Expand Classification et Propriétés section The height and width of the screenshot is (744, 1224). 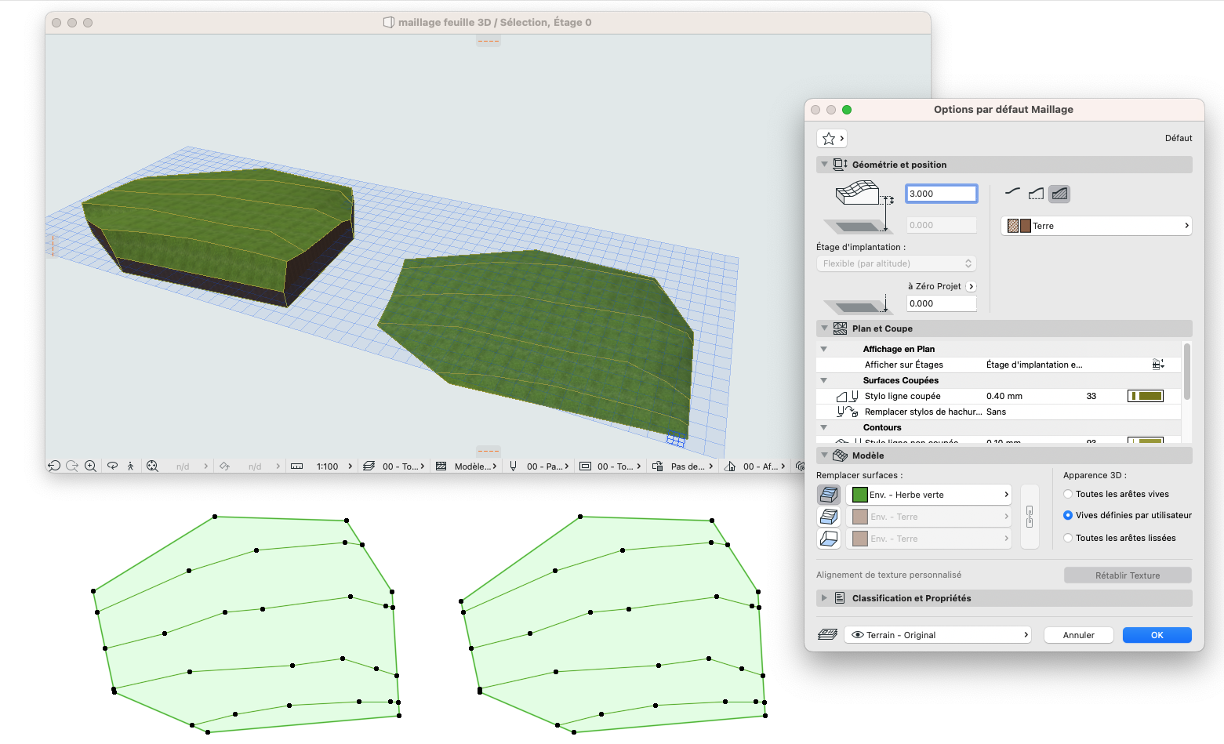(x=824, y=598)
